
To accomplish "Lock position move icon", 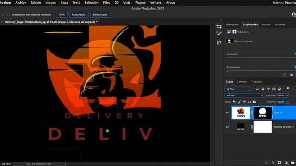I will tap(244, 102).
